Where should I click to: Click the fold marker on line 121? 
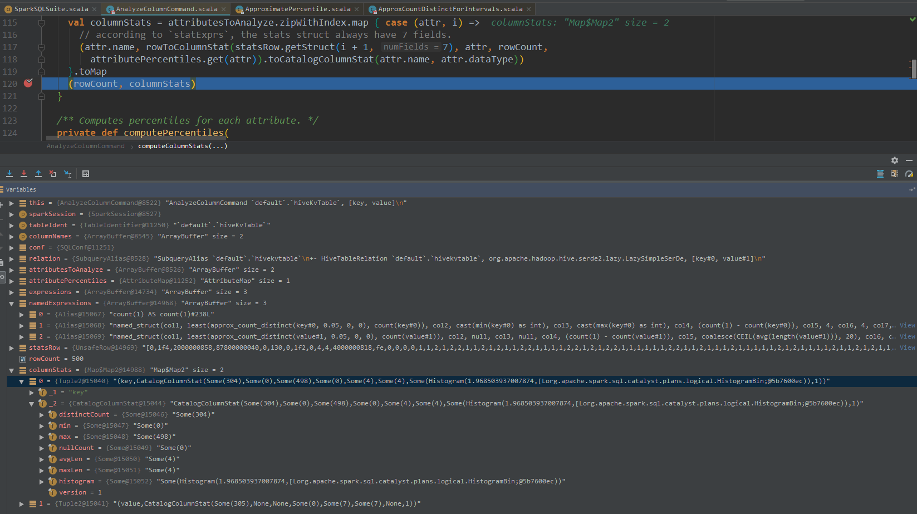pos(41,96)
